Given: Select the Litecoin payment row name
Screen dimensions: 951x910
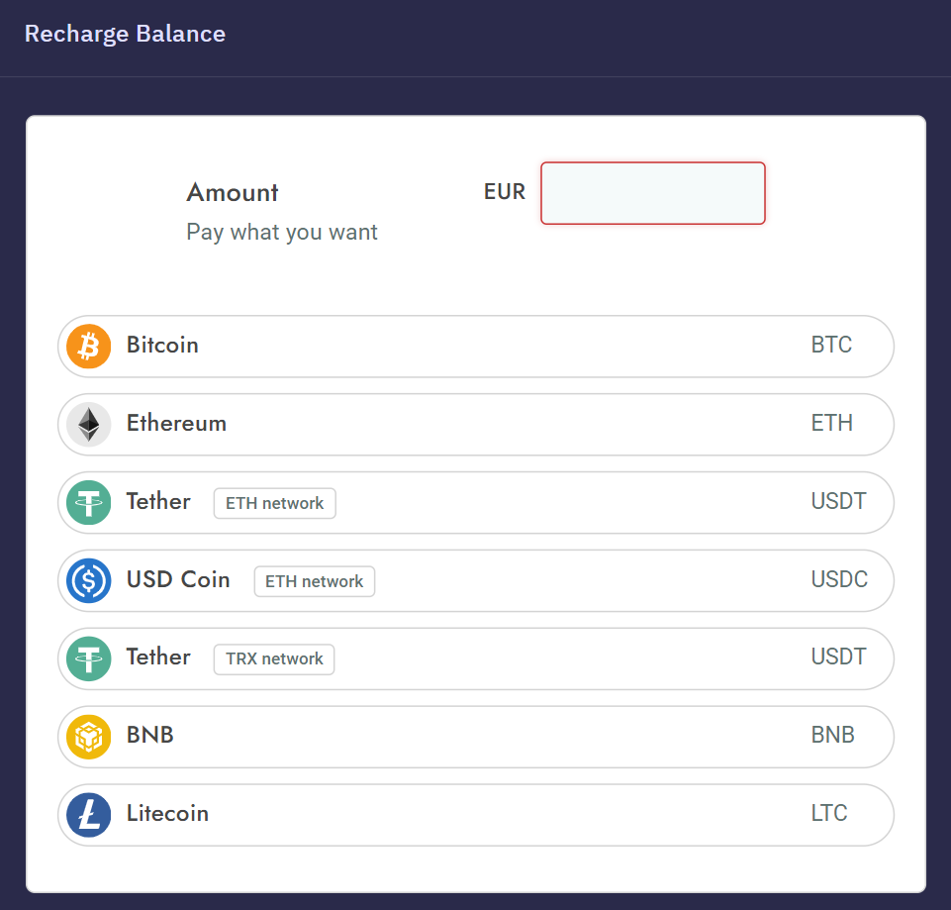Looking at the screenshot, I should (167, 814).
